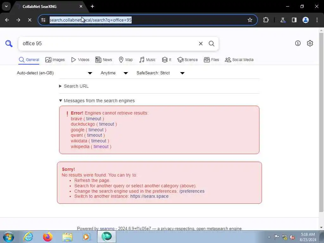
Task: Toggle the browser side panel icon
Action: pos(294,20)
